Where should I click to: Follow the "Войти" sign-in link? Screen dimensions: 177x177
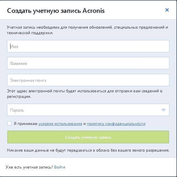(x=60, y=167)
